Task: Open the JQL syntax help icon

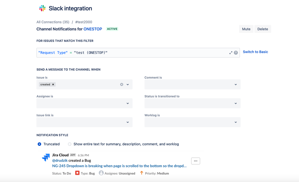Action: click(236, 53)
